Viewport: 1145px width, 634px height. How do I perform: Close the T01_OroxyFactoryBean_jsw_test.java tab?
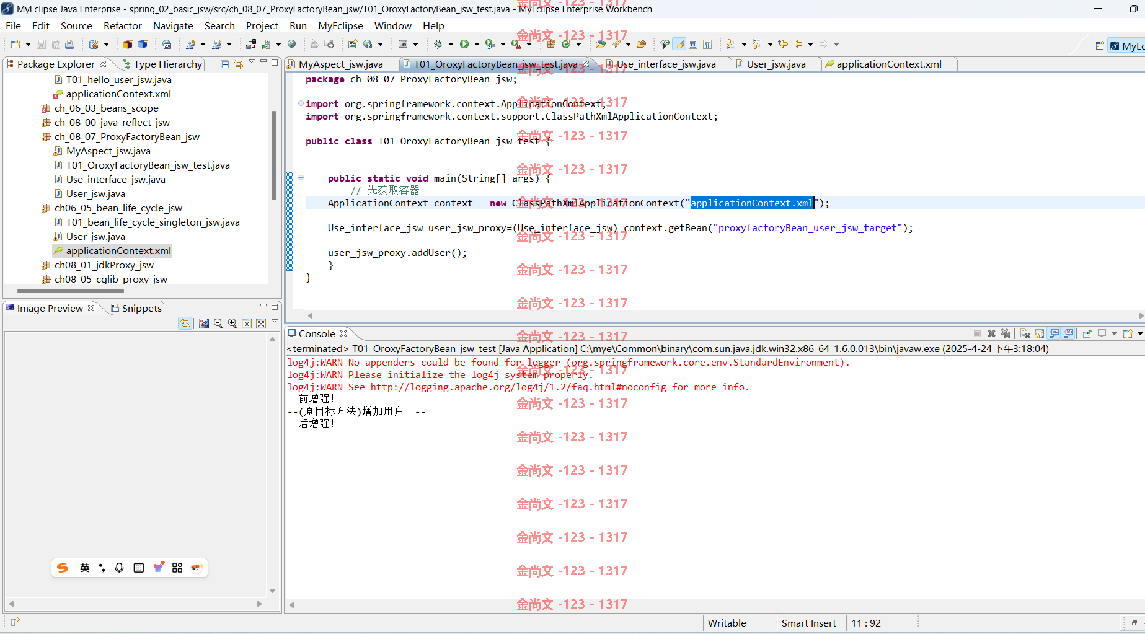coord(586,64)
